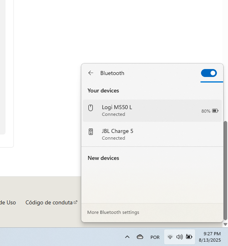Go back using the arrow beside Bluetooth

point(91,73)
